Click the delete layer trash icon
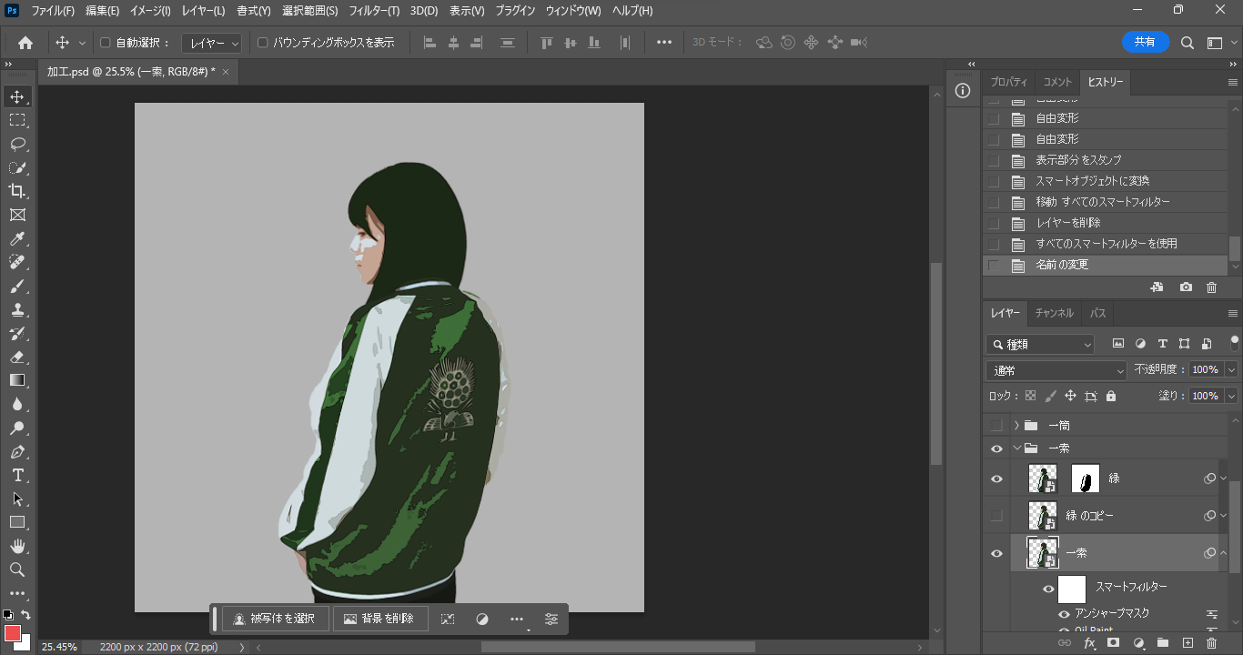The image size is (1243, 655). (1210, 642)
